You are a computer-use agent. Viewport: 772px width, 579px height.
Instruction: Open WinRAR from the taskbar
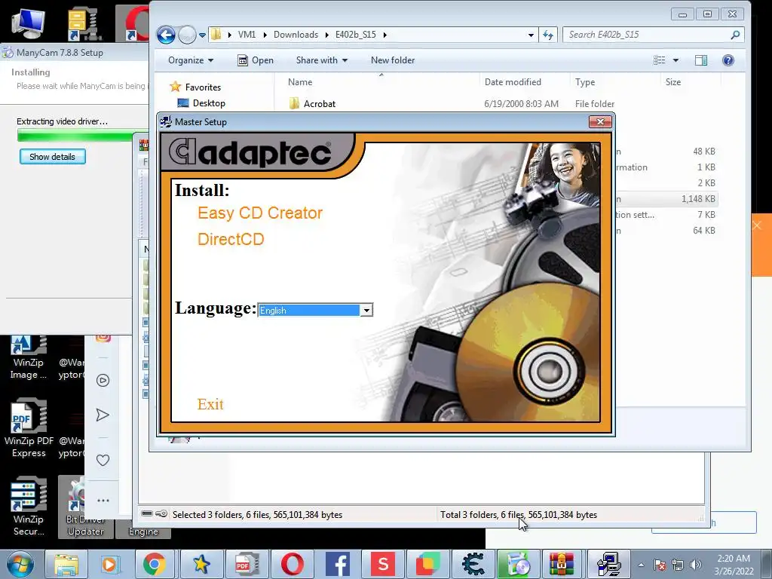coord(562,564)
